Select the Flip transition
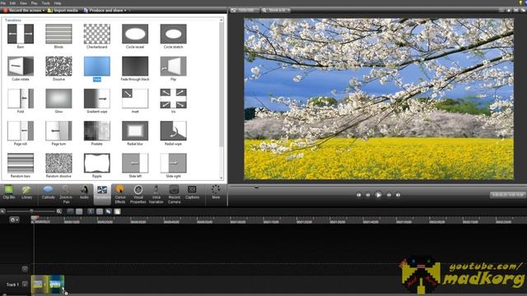The width and height of the screenshot is (527, 296). click(174, 66)
